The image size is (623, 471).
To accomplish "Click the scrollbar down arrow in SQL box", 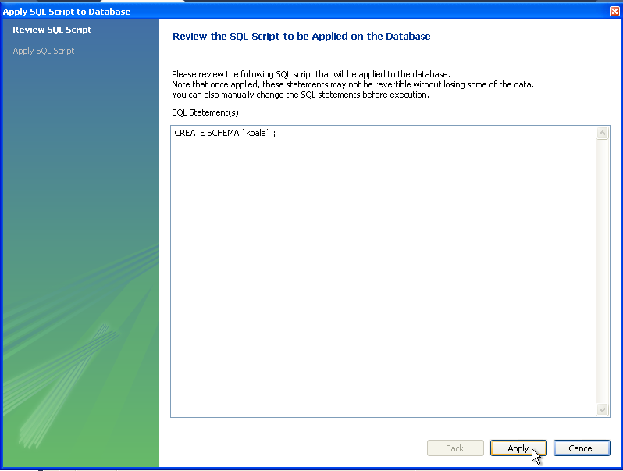I will click(x=602, y=409).
